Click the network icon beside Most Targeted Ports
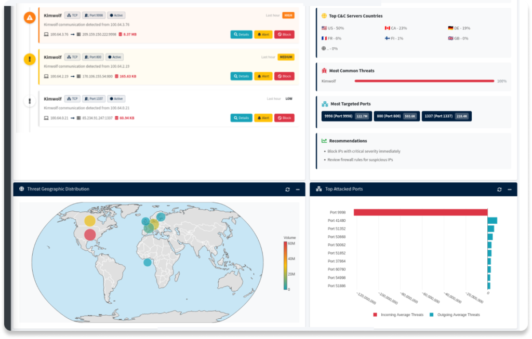The width and height of the screenshot is (532, 339). (324, 104)
